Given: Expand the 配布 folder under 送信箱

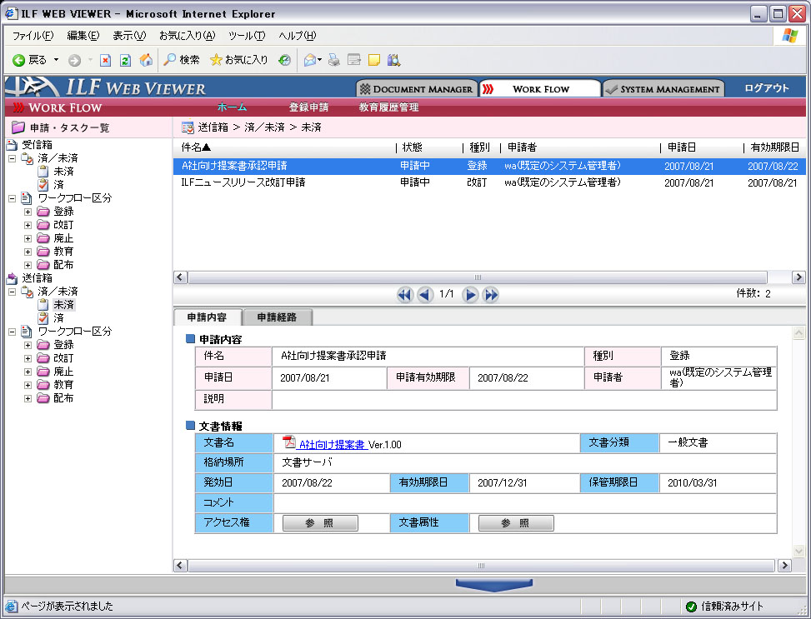Looking at the screenshot, I should coord(28,399).
